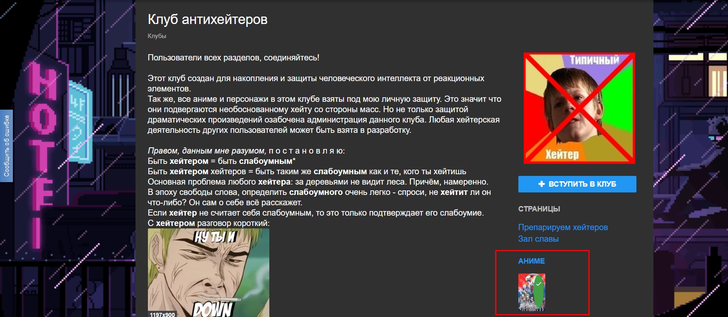
Task: Open the "Сообщить об ошибке" side tab
Action: (6, 146)
